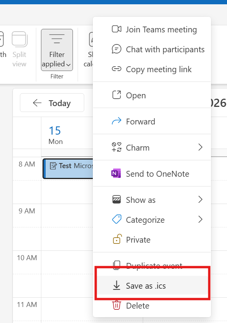Toggle the Split view button

[20, 50]
